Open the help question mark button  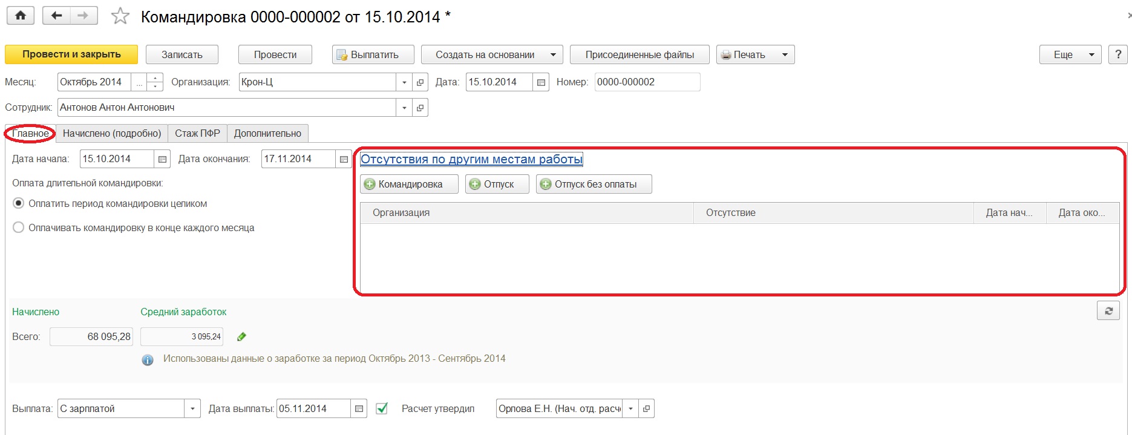1118,54
